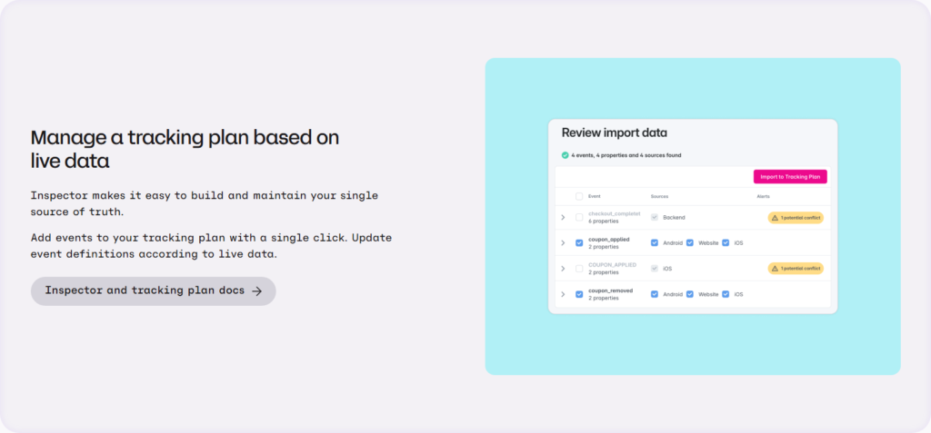Check the checkout_completet event checkbox
931x433 pixels.
point(579,218)
